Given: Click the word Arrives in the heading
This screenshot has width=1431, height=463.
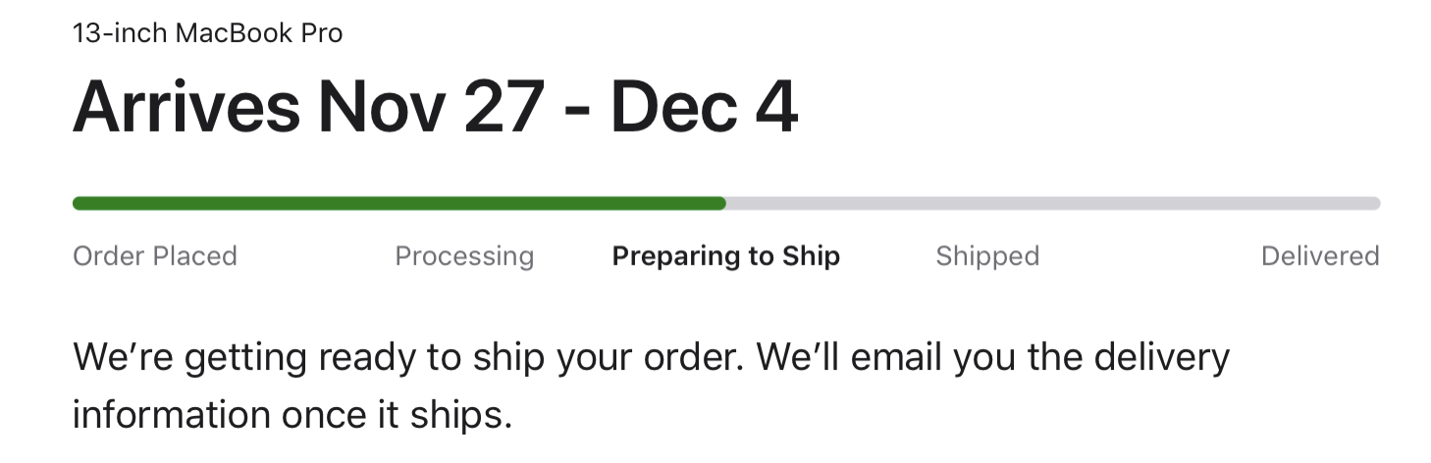Looking at the screenshot, I should (x=186, y=105).
